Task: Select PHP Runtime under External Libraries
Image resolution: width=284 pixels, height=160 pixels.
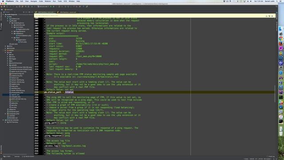Action: (12, 122)
